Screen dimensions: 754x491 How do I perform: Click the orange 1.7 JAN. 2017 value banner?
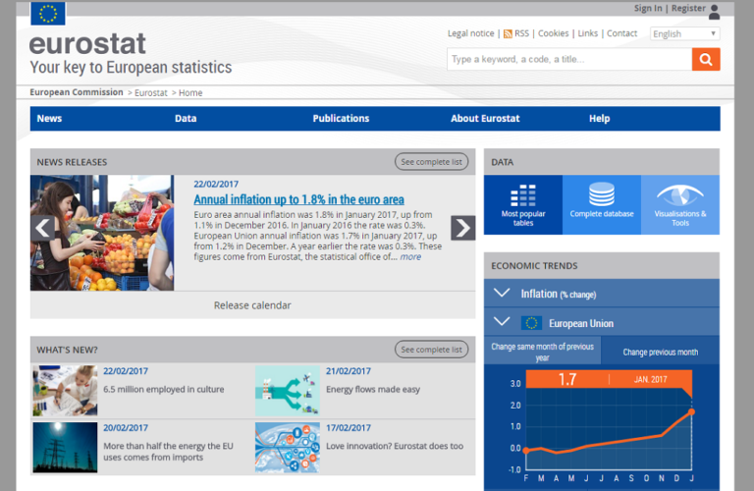(609, 379)
